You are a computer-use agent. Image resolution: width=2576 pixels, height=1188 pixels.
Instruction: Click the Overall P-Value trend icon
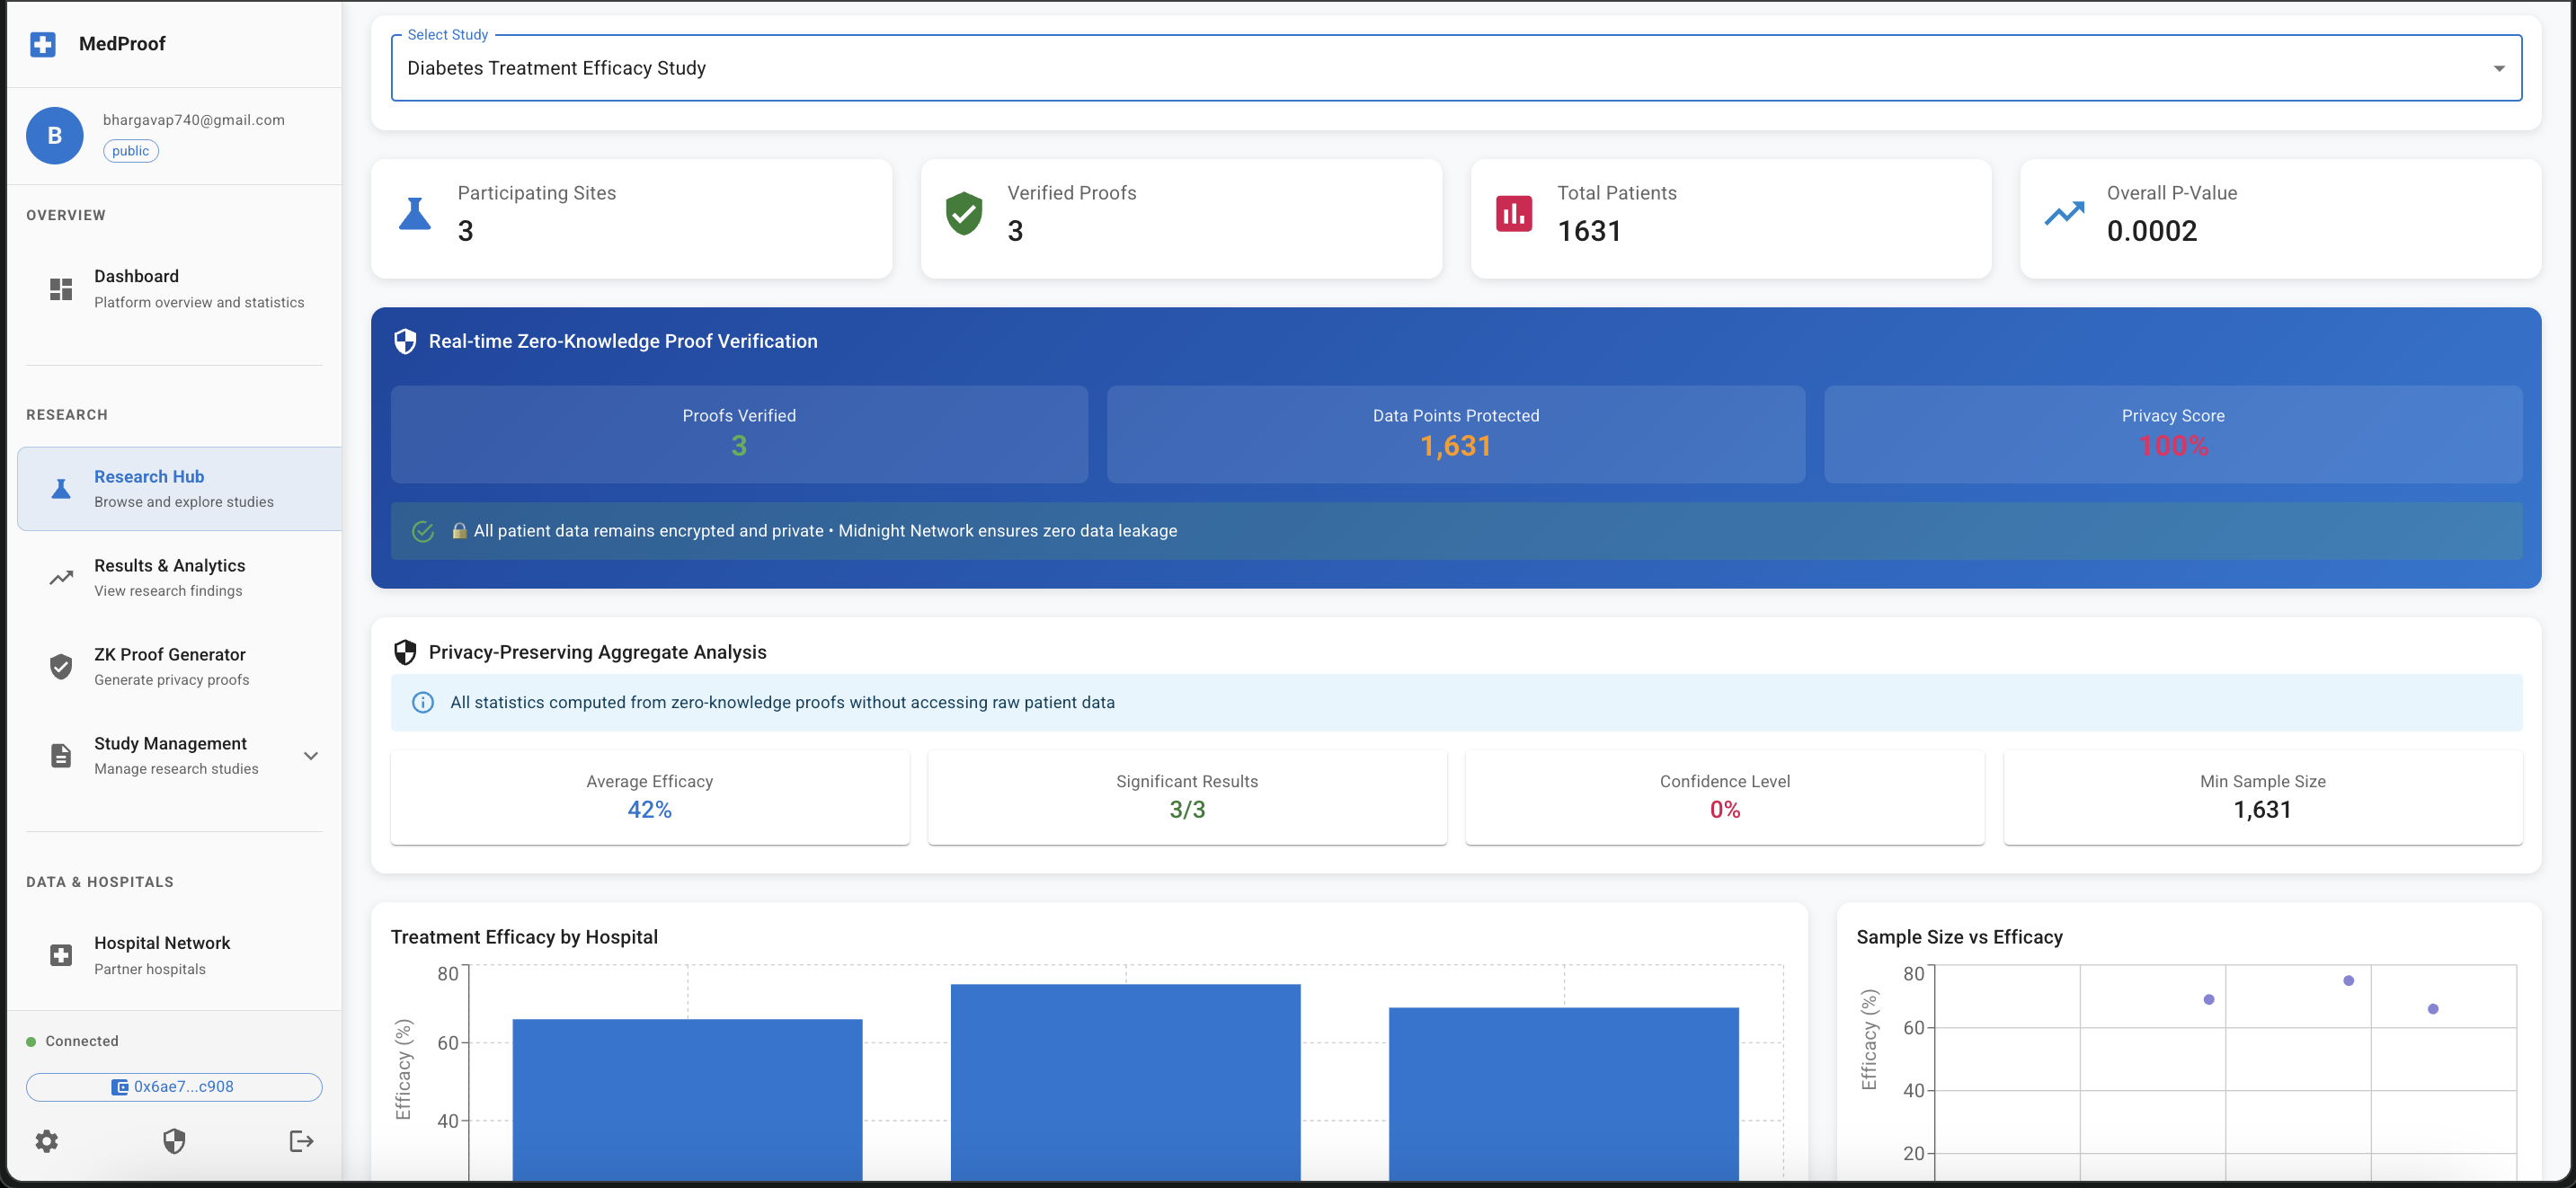[2063, 213]
